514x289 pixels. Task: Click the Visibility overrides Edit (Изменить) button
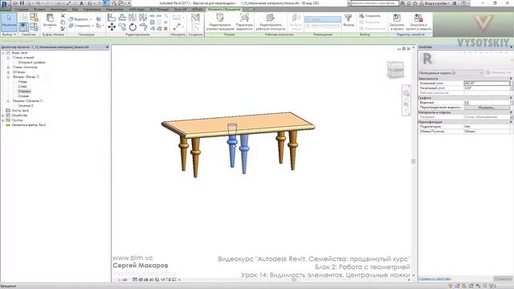pyautogui.click(x=487, y=108)
